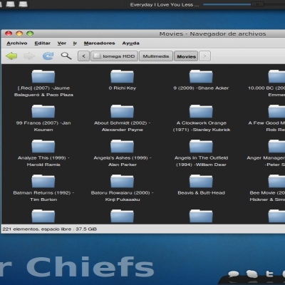This screenshot has height=285, width=285.
Task: Reload the folder with the blue refresh icon
Action: [48, 56]
